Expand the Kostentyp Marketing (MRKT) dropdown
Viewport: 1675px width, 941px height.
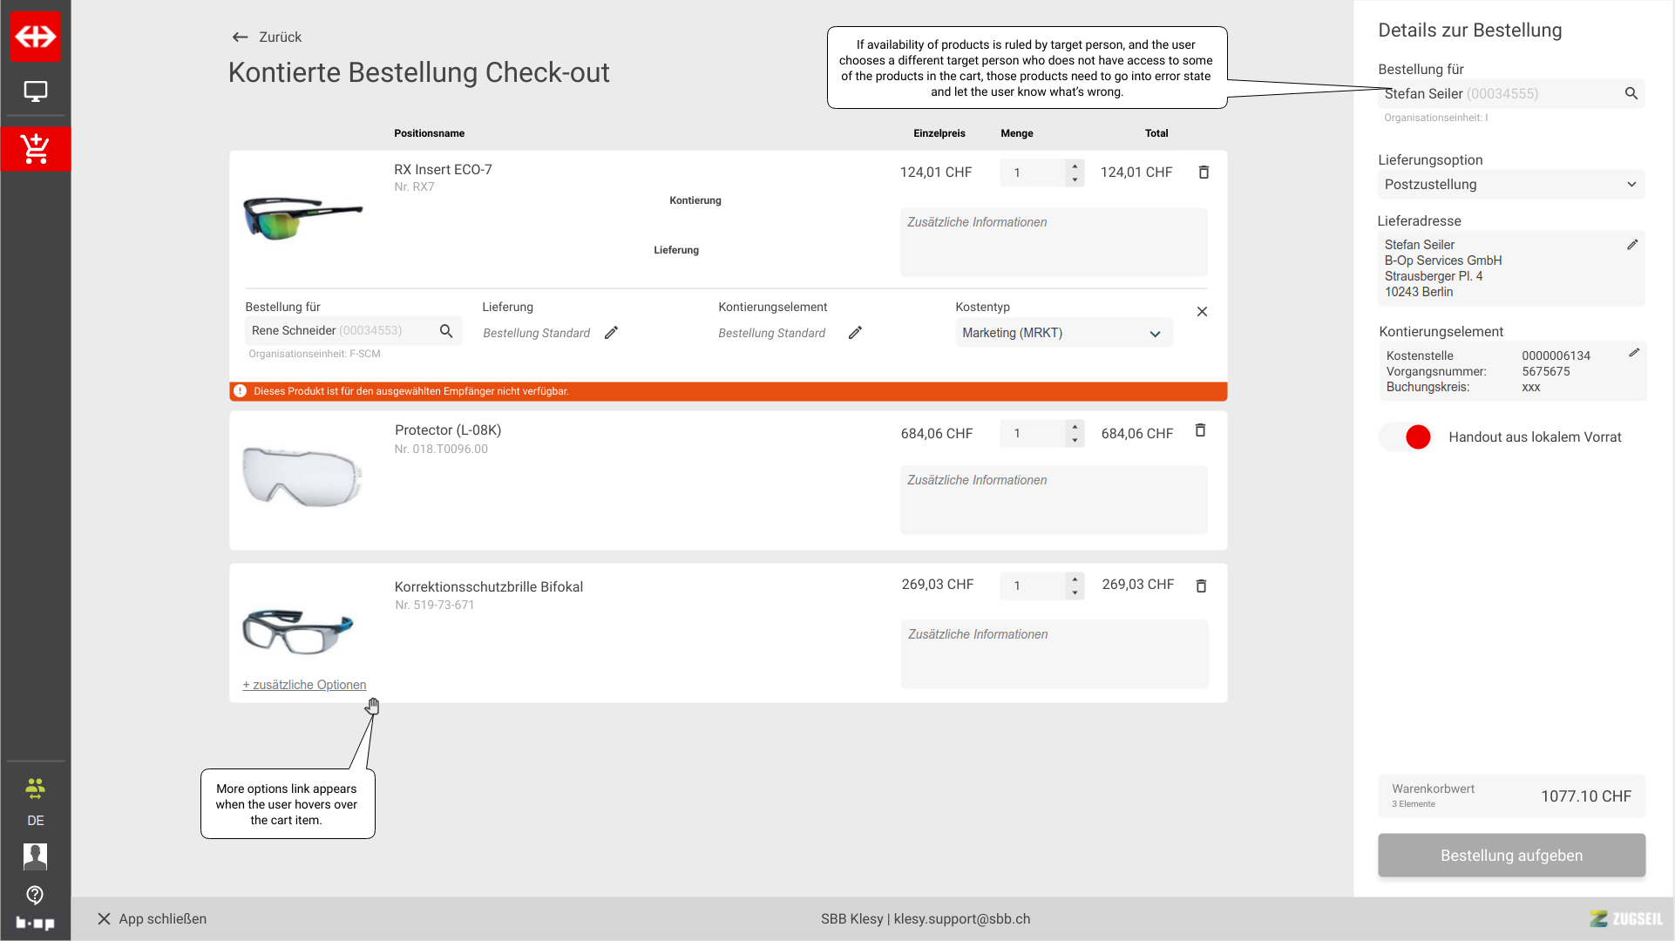coord(1063,334)
